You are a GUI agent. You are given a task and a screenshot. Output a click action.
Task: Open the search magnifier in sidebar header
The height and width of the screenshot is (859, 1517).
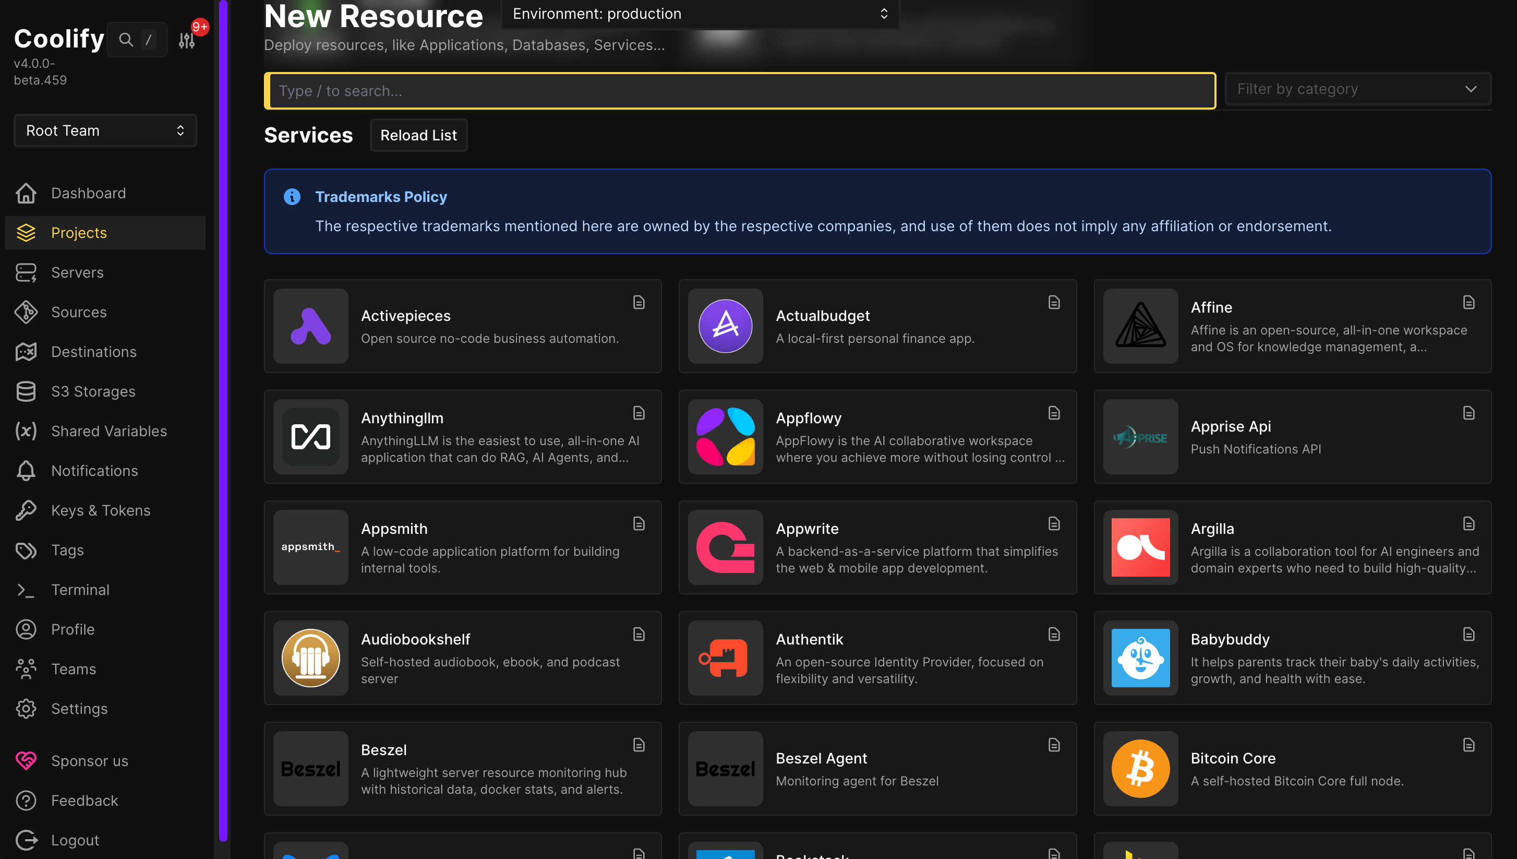point(126,40)
